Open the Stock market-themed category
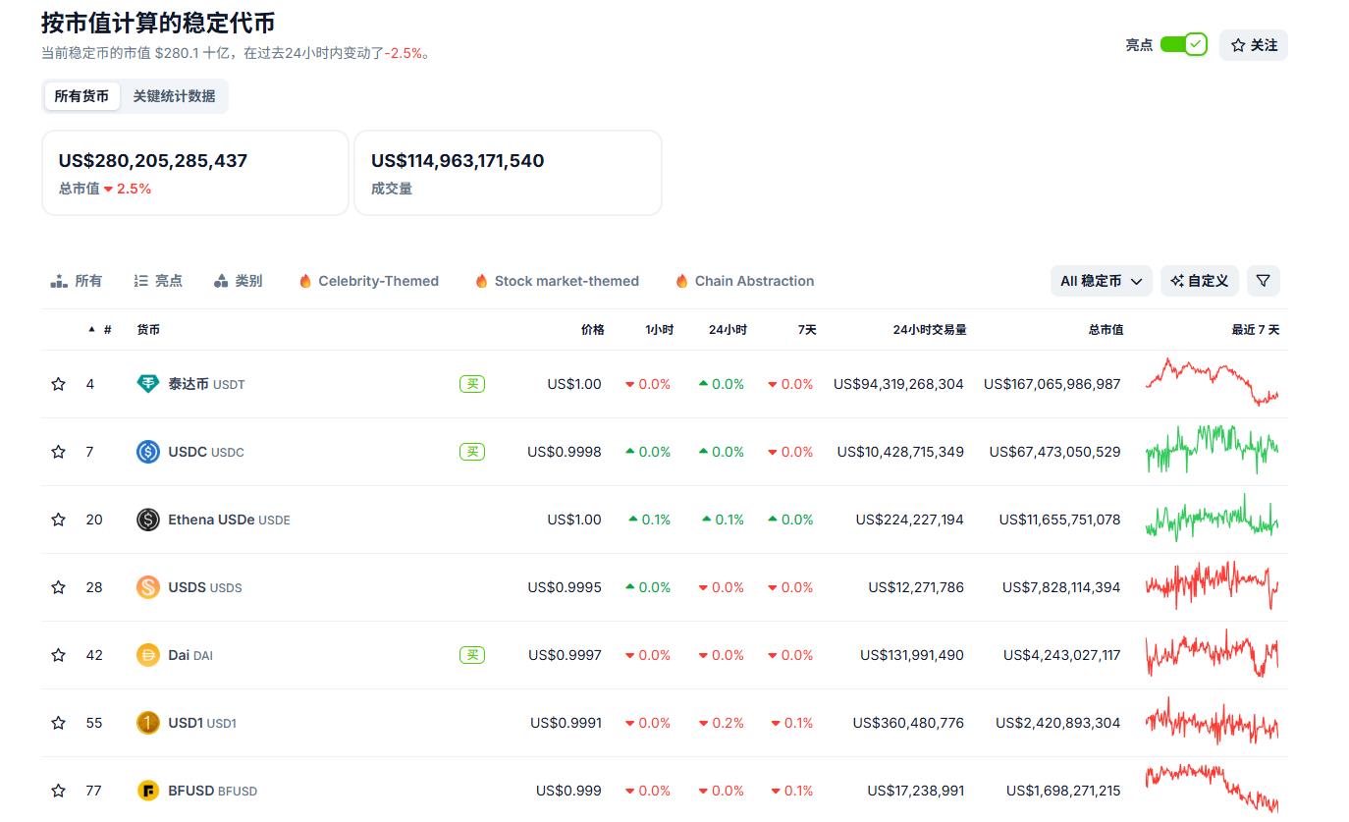 [557, 281]
